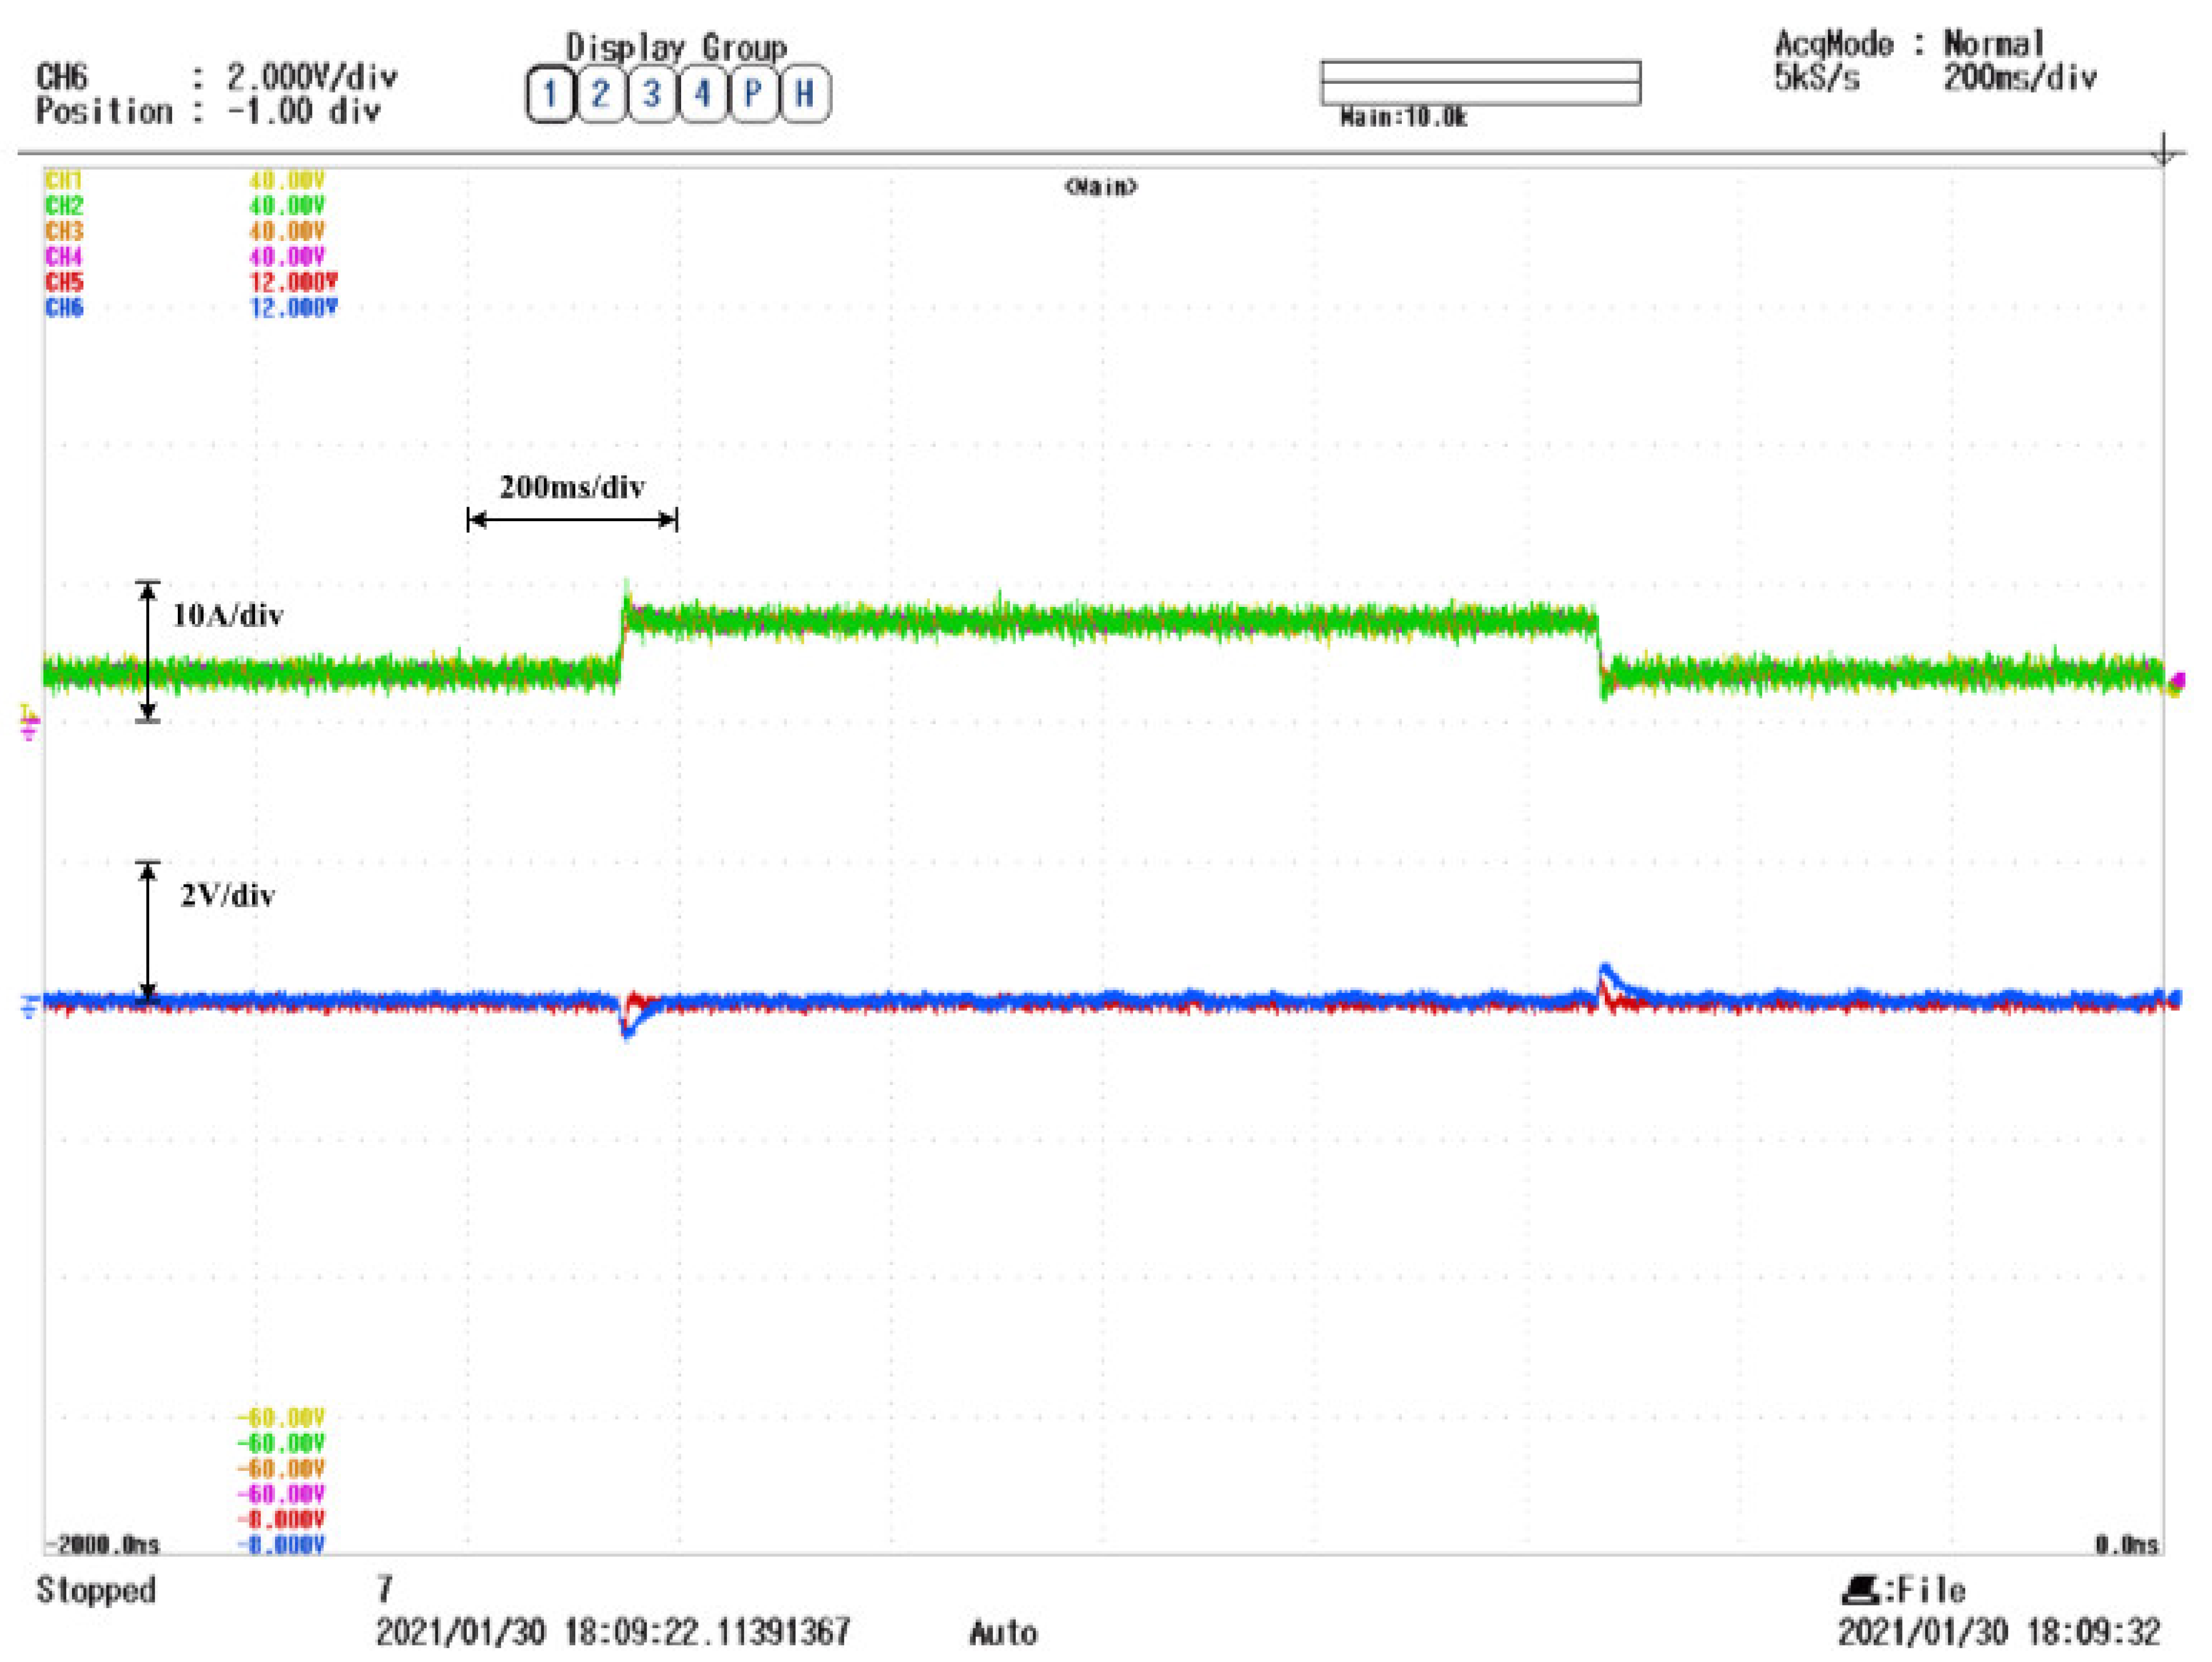Screen dimensions: 2212x1662
Task: Select the green CH2 channel label
Action: click(x=64, y=206)
